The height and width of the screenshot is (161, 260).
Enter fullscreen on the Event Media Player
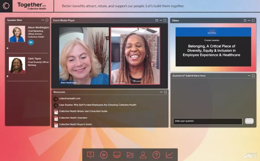(x=157, y=21)
